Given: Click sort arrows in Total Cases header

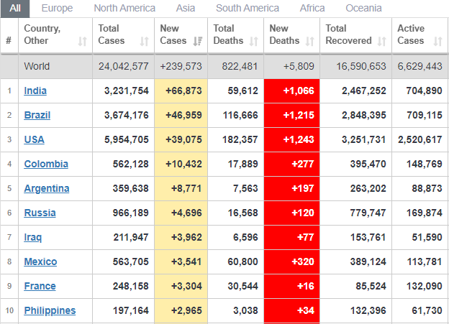Looking at the screenshot, I should pos(145,42).
